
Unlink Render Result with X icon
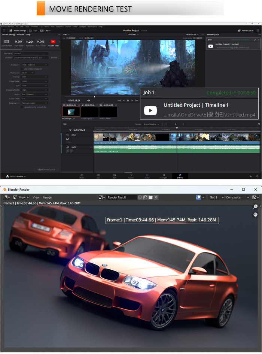[x=156, y=197]
